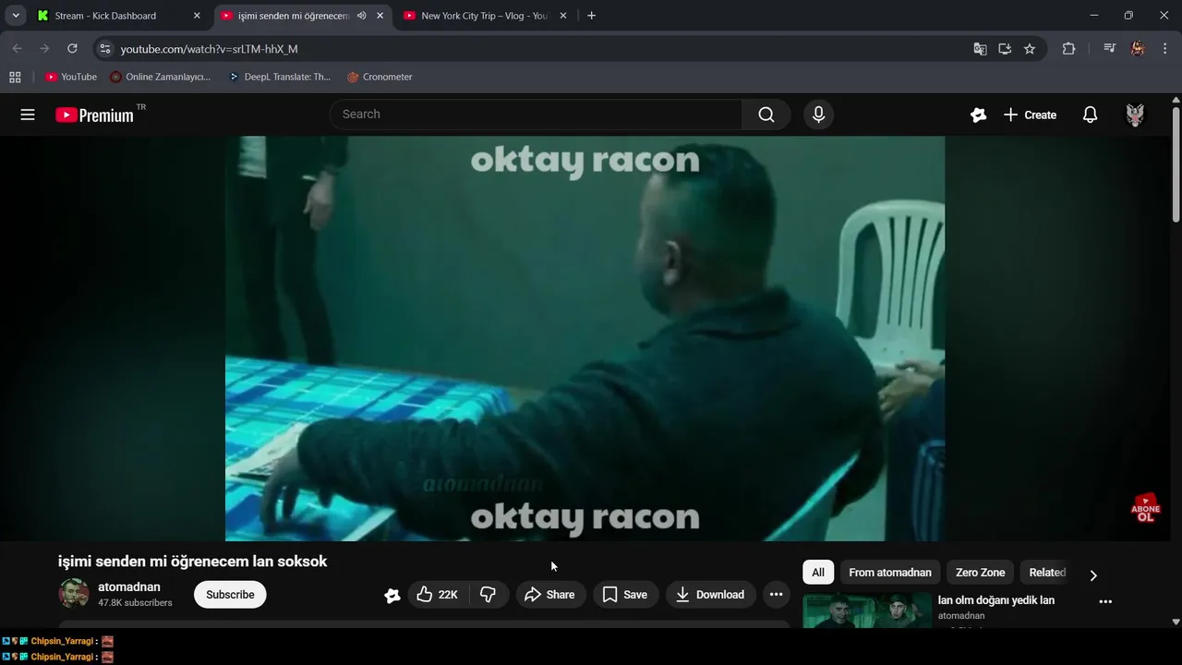Click the address bar URL

[210, 49]
